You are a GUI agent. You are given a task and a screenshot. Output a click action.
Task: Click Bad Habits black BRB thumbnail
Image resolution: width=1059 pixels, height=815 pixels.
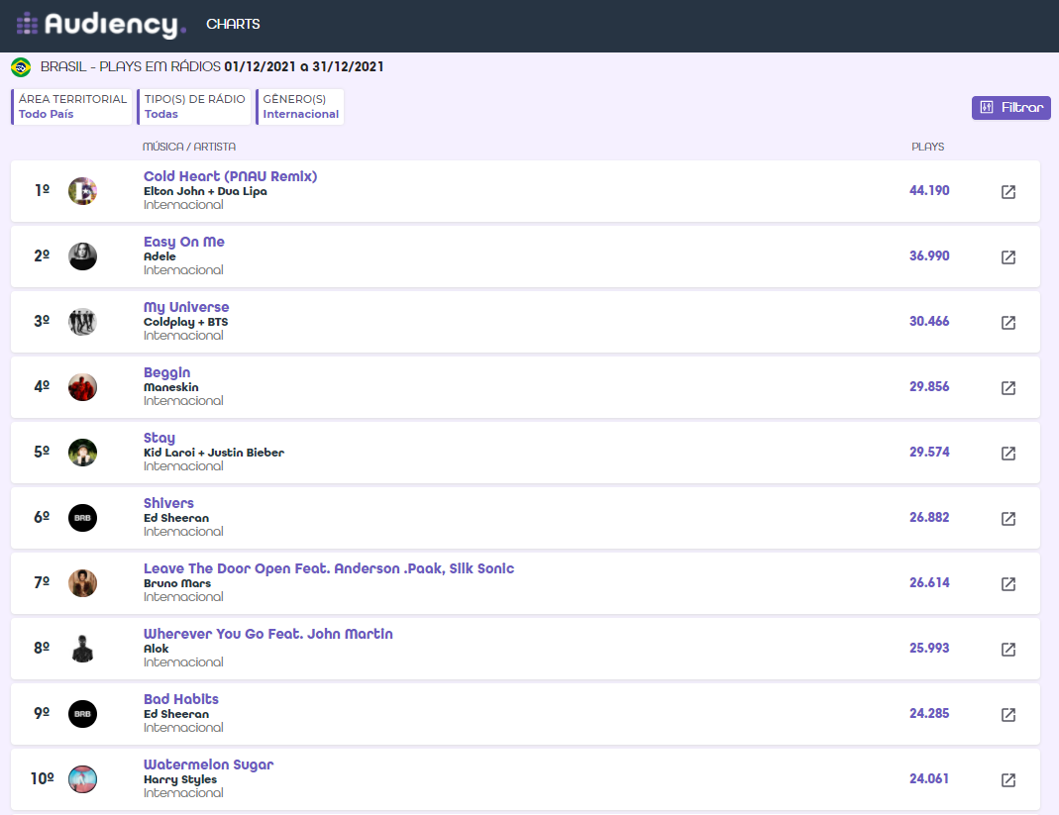(82, 714)
